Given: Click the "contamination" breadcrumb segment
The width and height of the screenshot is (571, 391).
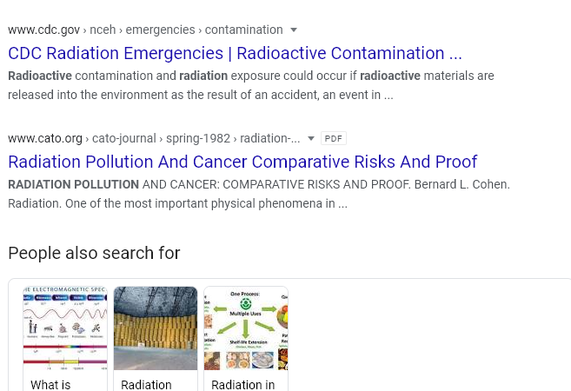Looking at the screenshot, I should 243,30.
